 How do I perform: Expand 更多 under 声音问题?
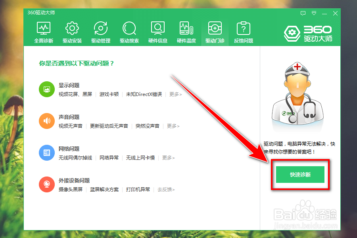point(173,126)
